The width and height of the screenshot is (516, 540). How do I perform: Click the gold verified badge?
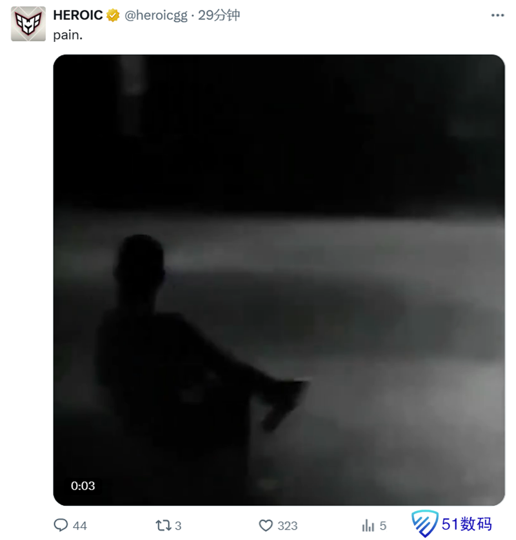pyautogui.click(x=113, y=15)
